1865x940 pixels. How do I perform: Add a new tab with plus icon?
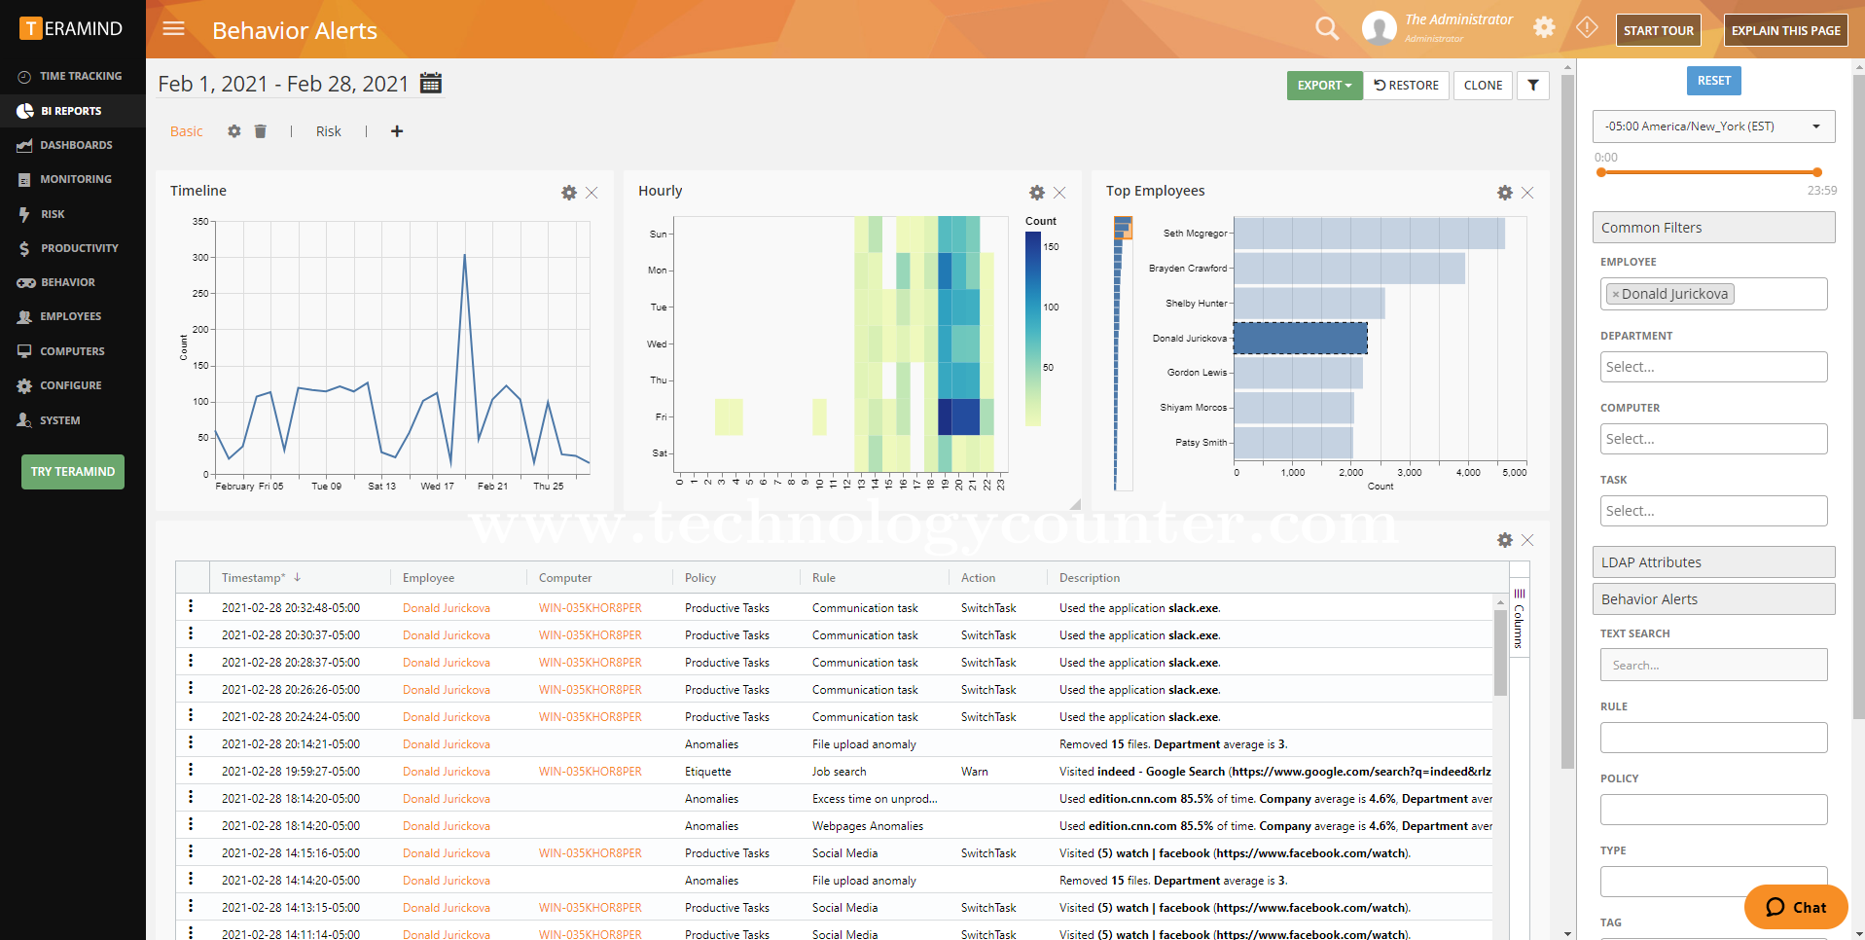397,131
